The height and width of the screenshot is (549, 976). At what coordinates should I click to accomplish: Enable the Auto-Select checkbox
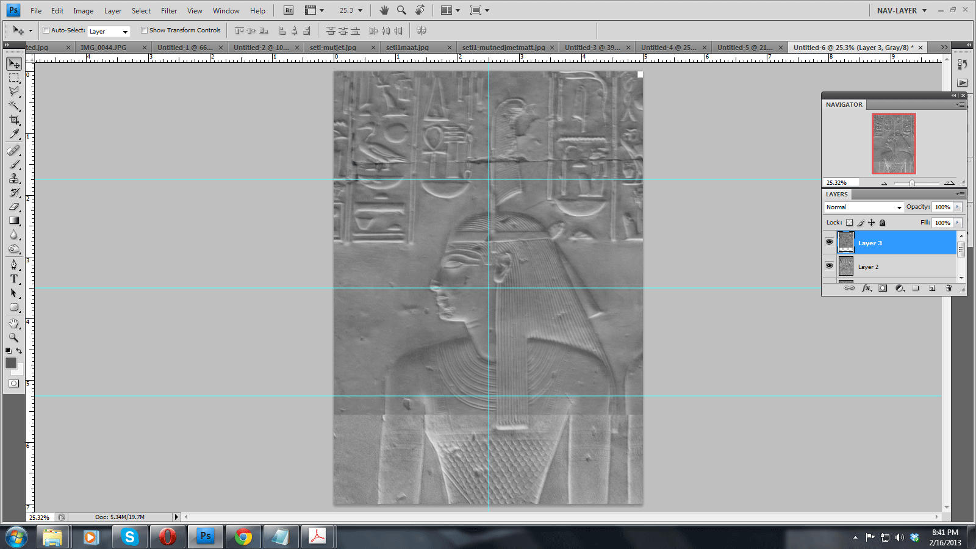[x=46, y=30]
